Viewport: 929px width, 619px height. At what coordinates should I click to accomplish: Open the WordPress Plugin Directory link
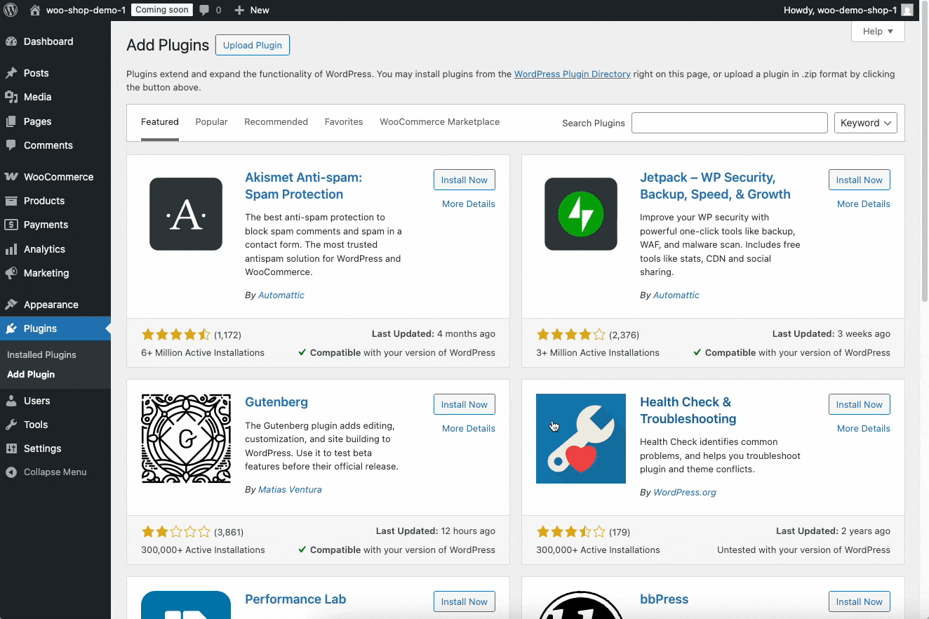[572, 74]
